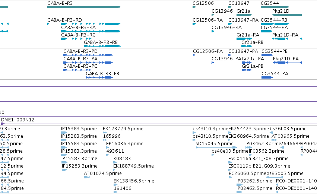Select protein CG3544-PB

click(x=267, y=55)
